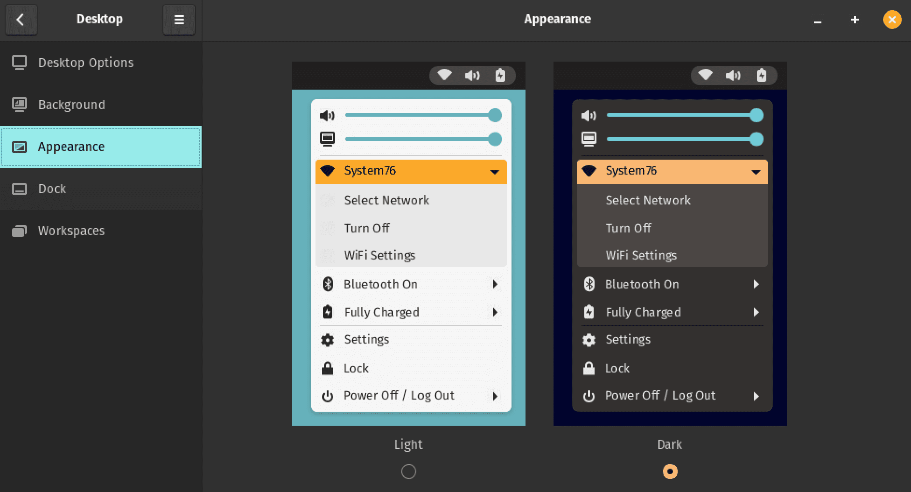The image size is (911, 492).
Task: Select the Bluetooth icon in the Dark preview
Action: (589, 284)
